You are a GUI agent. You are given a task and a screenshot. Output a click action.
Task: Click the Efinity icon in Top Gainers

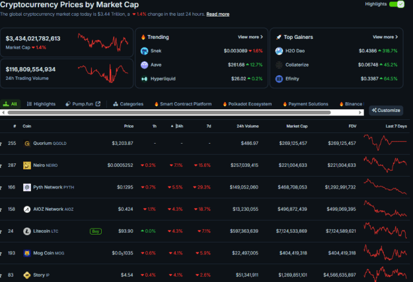280,79
